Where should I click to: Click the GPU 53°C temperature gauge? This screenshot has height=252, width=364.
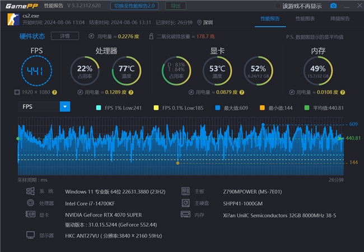coord(217,71)
